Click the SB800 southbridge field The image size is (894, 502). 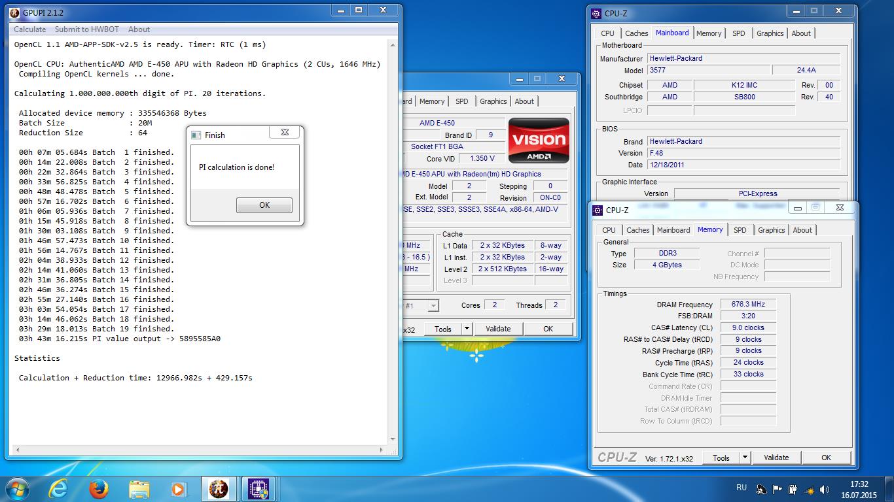(744, 97)
